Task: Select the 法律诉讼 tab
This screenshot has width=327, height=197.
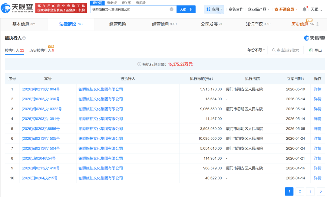Action: 71,24
